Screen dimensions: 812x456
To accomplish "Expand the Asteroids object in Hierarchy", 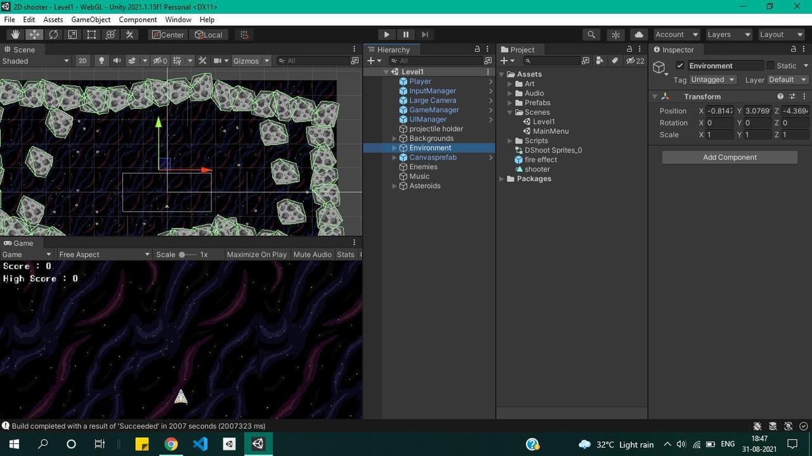I will pos(395,186).
